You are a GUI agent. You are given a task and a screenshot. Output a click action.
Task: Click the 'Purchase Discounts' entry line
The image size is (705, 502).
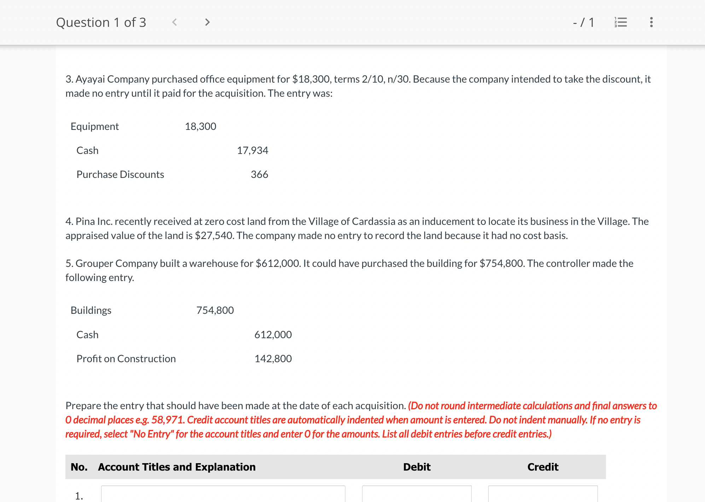120,174
